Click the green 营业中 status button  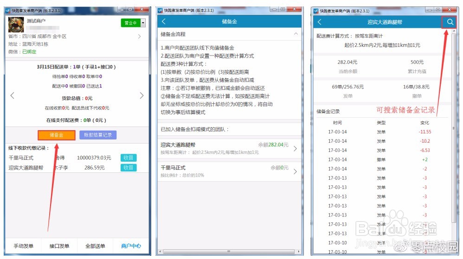130,23
